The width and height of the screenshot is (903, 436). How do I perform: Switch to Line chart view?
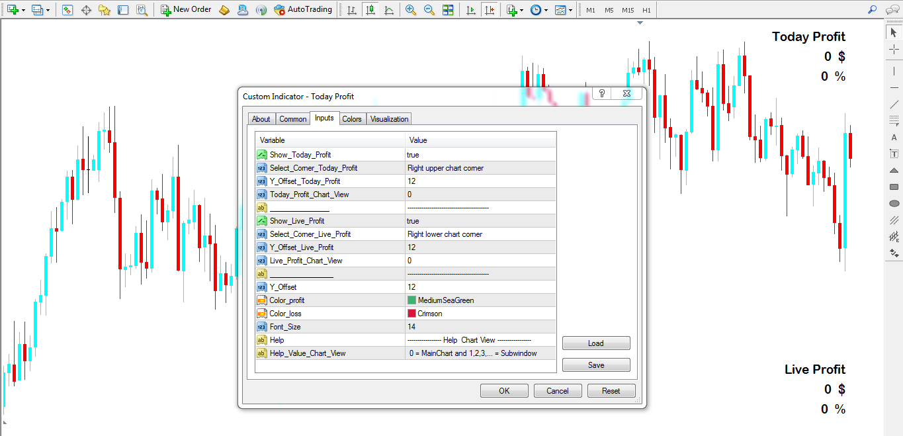(x=390, y=10)
